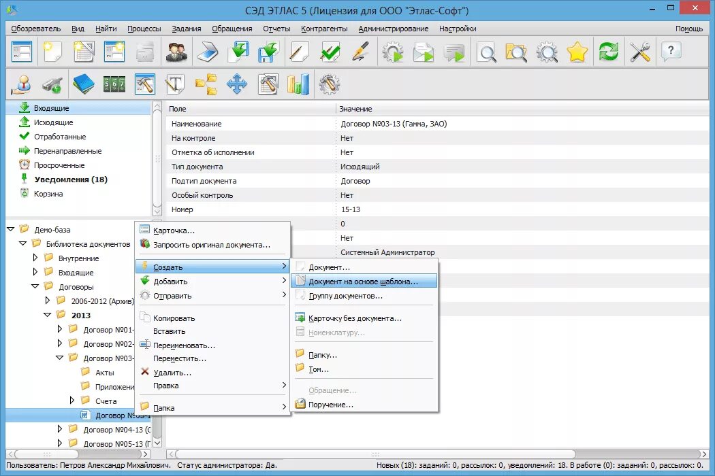715x476 pixels.
Task: Collapse the Демо-база tree node
Action: [11, 229]
